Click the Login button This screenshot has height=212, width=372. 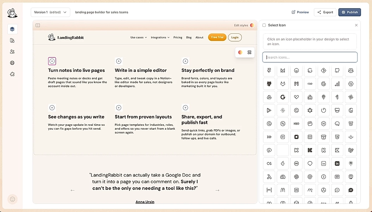pyautogui.click(x=235, y=37)
